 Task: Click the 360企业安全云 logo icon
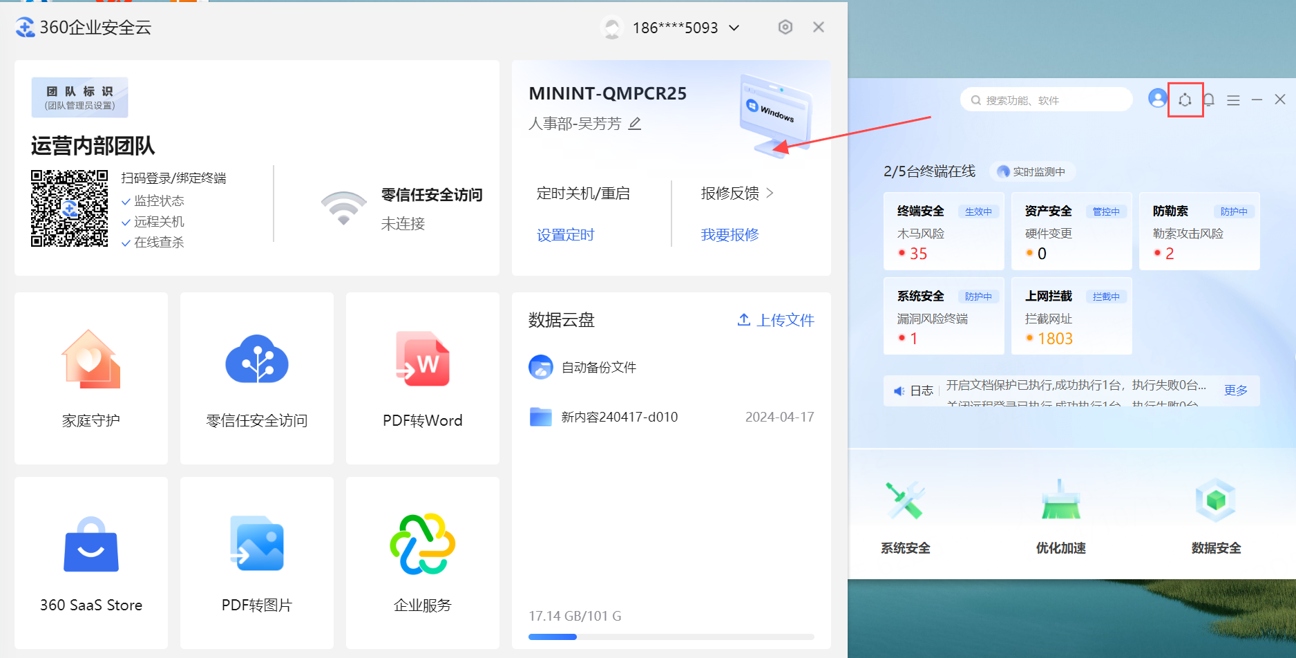pos(26,28)
